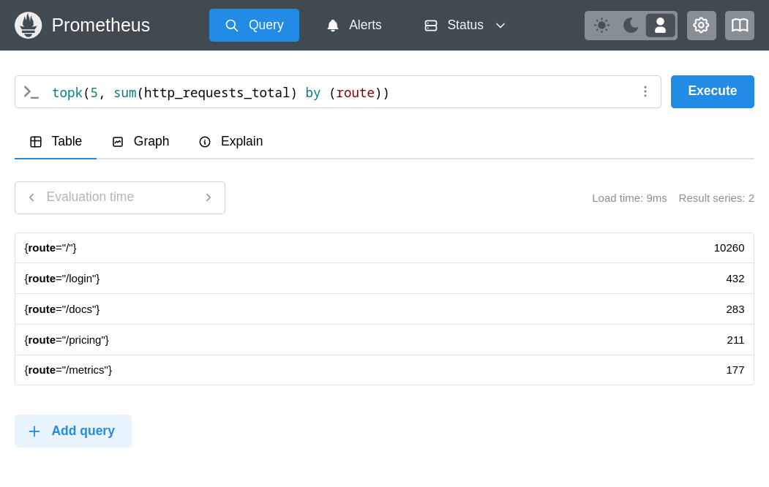
Task: Click the query options three-dot menu
Action: [645, 91]
